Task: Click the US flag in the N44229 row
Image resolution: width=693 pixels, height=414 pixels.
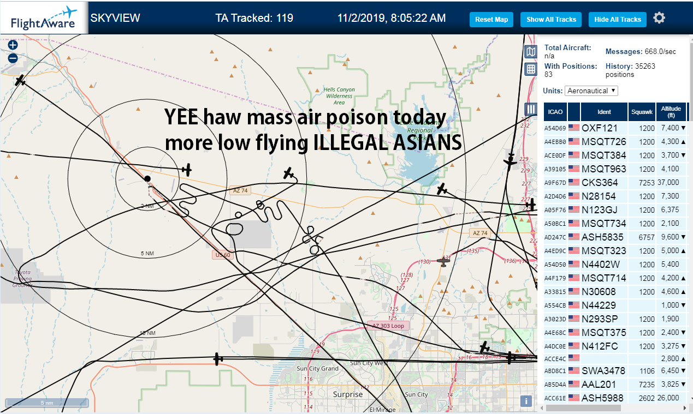Action: (x=574, y=305)
